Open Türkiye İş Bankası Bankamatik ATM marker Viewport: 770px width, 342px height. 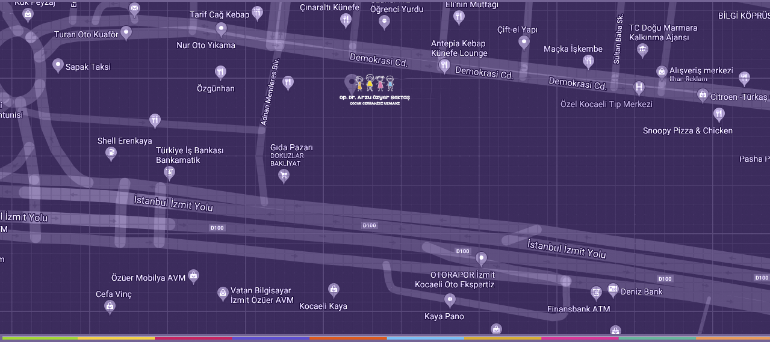click(x=170, y=174)
